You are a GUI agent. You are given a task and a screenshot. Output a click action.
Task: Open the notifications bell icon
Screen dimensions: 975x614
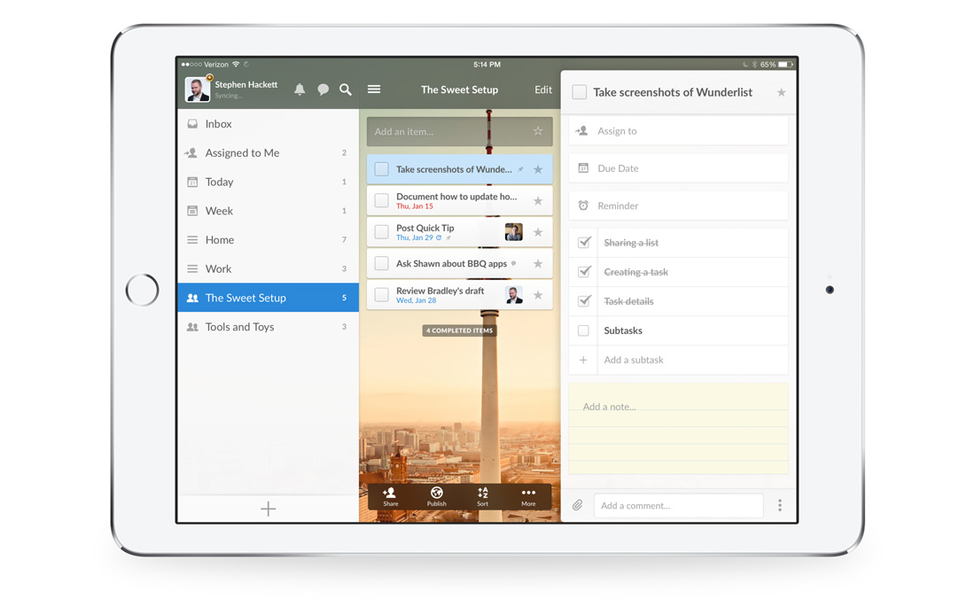coord(300,89)
